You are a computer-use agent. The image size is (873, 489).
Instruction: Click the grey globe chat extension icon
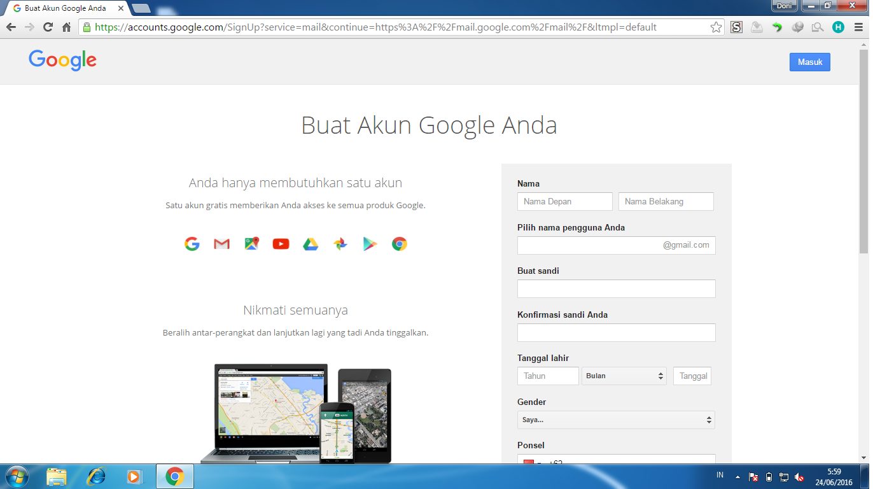click(797, 27)
